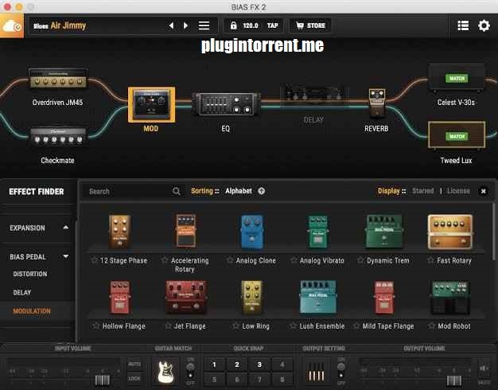Open the preset list hamburger menu
The image size is (498, 390).
204,25
